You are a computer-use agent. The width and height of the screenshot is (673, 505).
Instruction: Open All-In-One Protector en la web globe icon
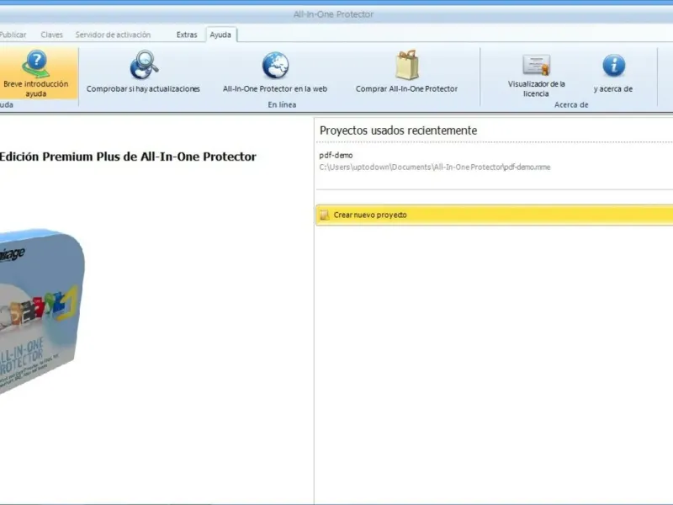point(275,66)
